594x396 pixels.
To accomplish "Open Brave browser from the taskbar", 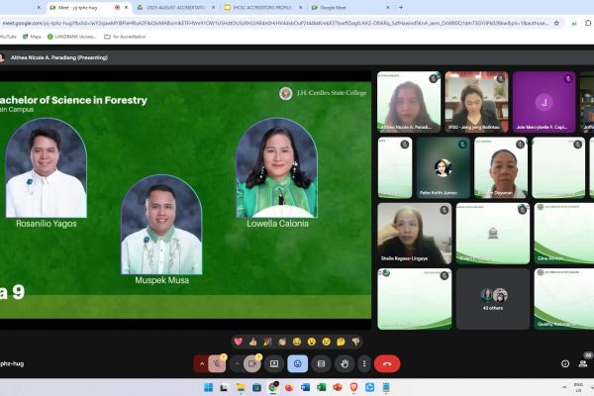I will 353,387.
